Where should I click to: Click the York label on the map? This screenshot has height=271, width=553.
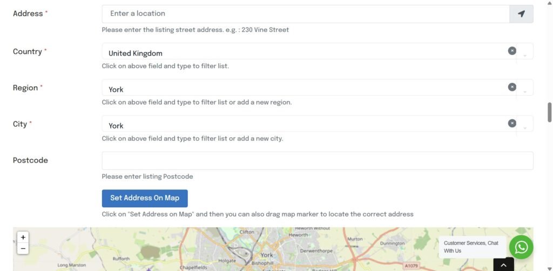(x=267, y=255)
